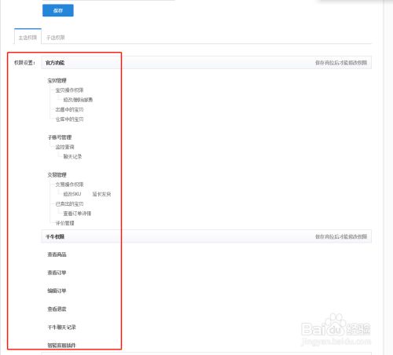Switch to the 主选权限 tab
This screenshot has width=393, height=355.
pos(28,38)
